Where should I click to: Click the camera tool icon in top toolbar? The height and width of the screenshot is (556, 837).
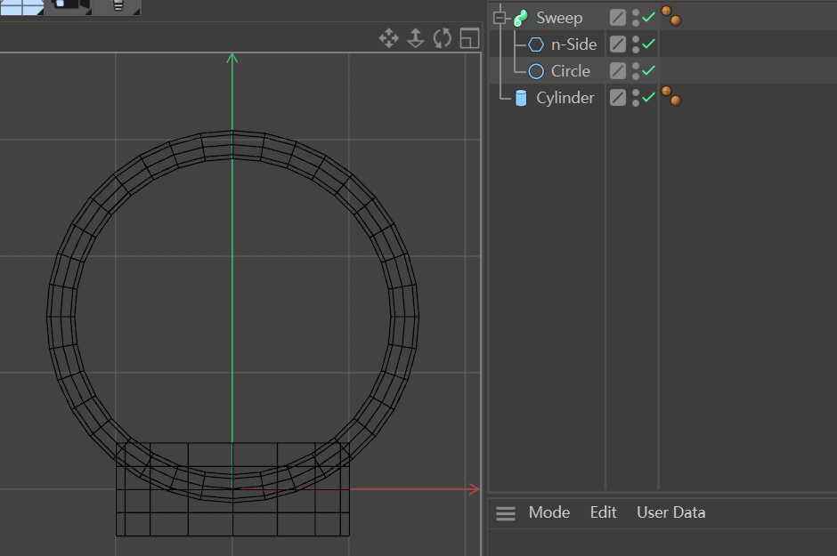[70, 5]
